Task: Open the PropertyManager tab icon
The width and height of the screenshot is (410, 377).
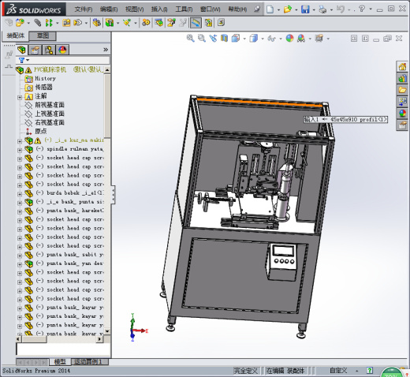Action: (x=35, y=50)
